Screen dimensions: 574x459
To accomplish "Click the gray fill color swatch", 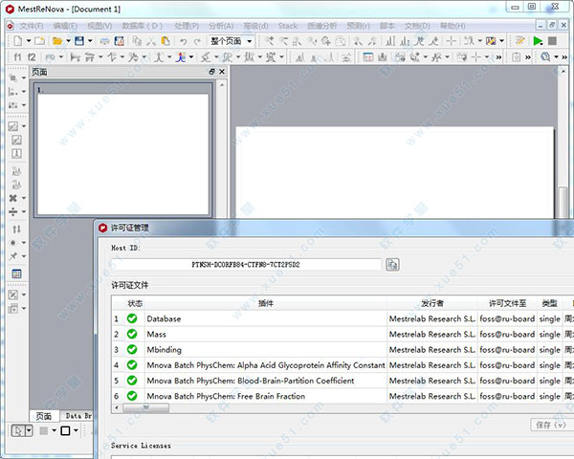I will point(44,431).
